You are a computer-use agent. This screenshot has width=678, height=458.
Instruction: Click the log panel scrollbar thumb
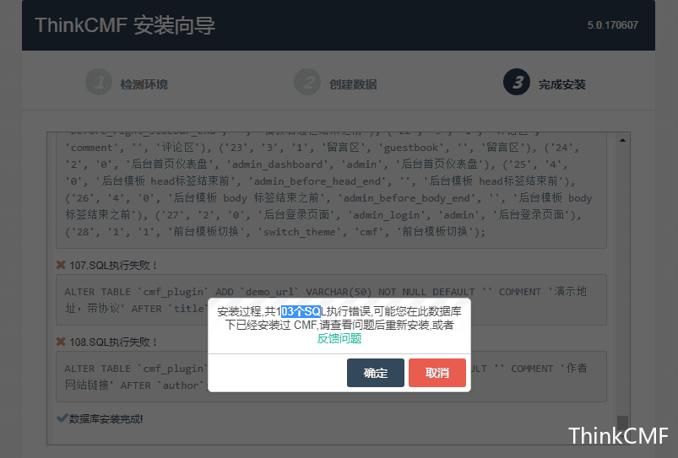click(622, 422)
